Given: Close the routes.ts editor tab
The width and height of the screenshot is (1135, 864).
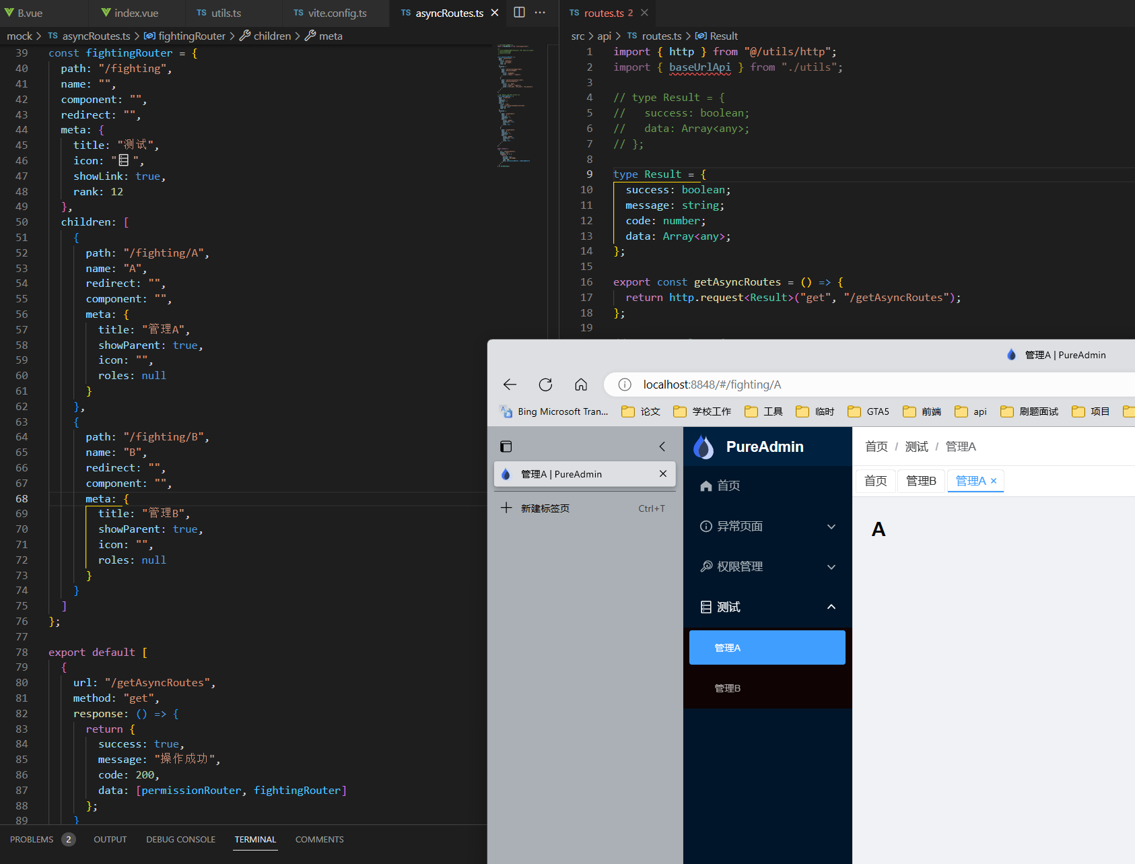Looking at the screenshot, I should (x=644, y=13).
